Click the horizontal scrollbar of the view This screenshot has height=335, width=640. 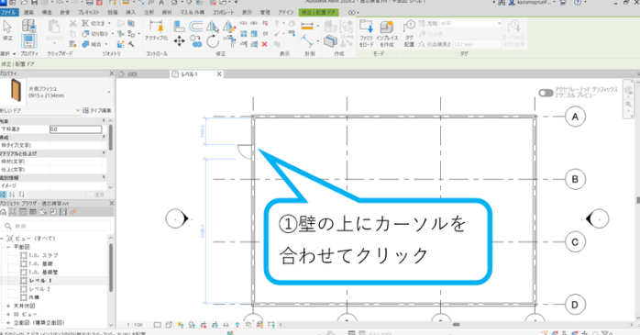point(457,325)
